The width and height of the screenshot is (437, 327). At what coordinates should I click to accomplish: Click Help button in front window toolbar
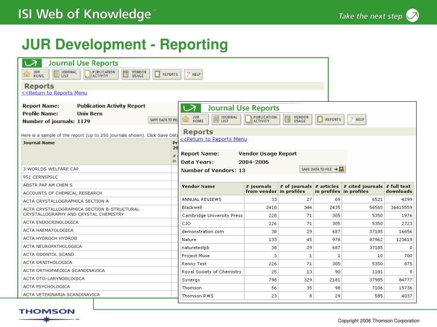(x=356, y=120)
